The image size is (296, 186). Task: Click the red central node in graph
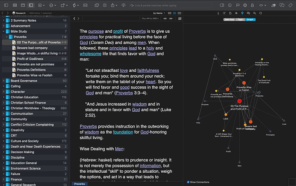[x=239, y=101]
